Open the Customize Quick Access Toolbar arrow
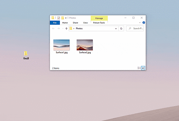Viewport: 179px width, 121px height. (x=66, y=18)
